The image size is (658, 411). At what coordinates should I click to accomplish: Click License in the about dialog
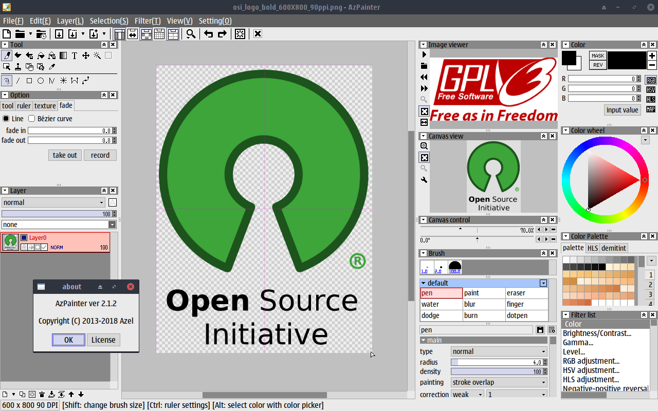[103, 340]
